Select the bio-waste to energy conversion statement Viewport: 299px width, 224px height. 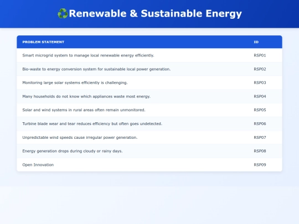pos(96,69)
